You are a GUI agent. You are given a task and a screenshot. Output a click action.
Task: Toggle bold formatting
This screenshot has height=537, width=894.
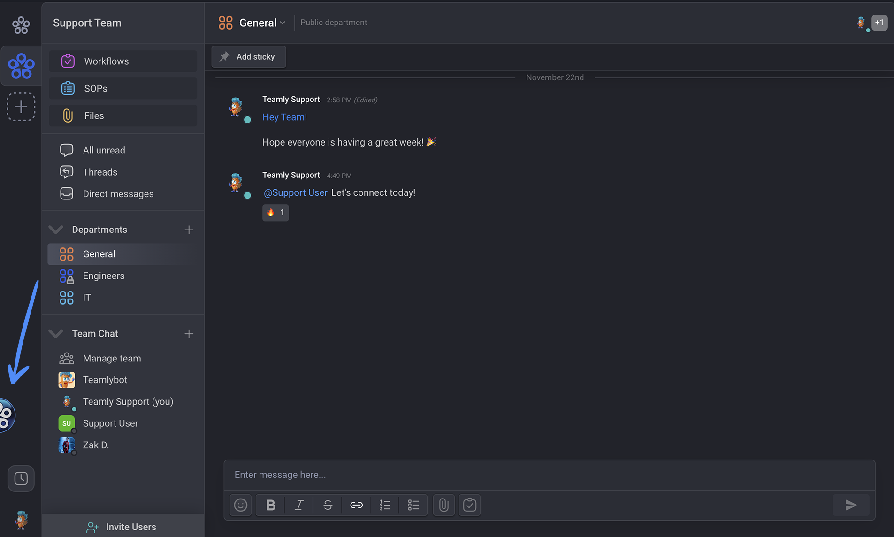tap(271, 505)
